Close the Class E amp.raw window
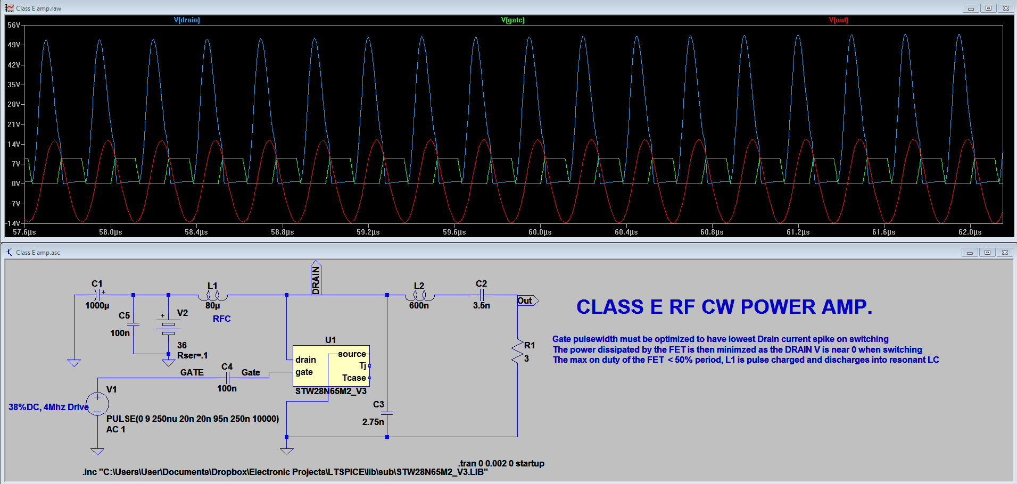The image size is (1017, 484). coord(1006,8)
